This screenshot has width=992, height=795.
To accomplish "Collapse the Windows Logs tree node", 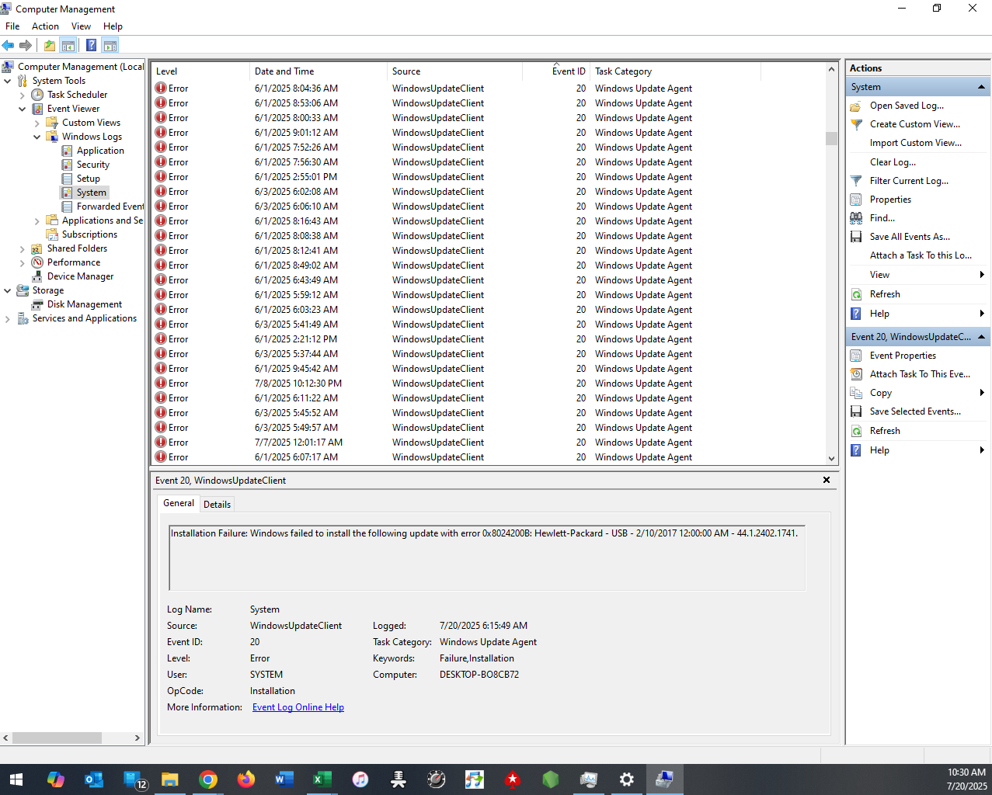I will [x=37, y=137].
